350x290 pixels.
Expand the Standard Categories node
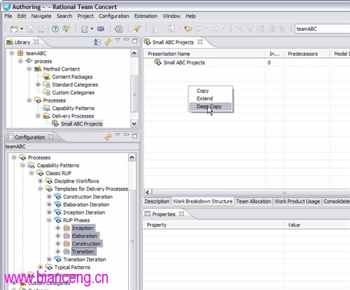point(38,85)
